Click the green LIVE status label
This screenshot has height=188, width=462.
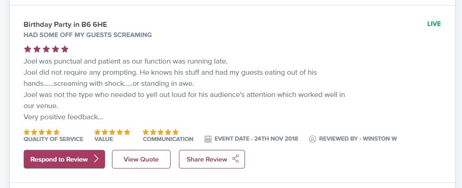tap(434, 24)
